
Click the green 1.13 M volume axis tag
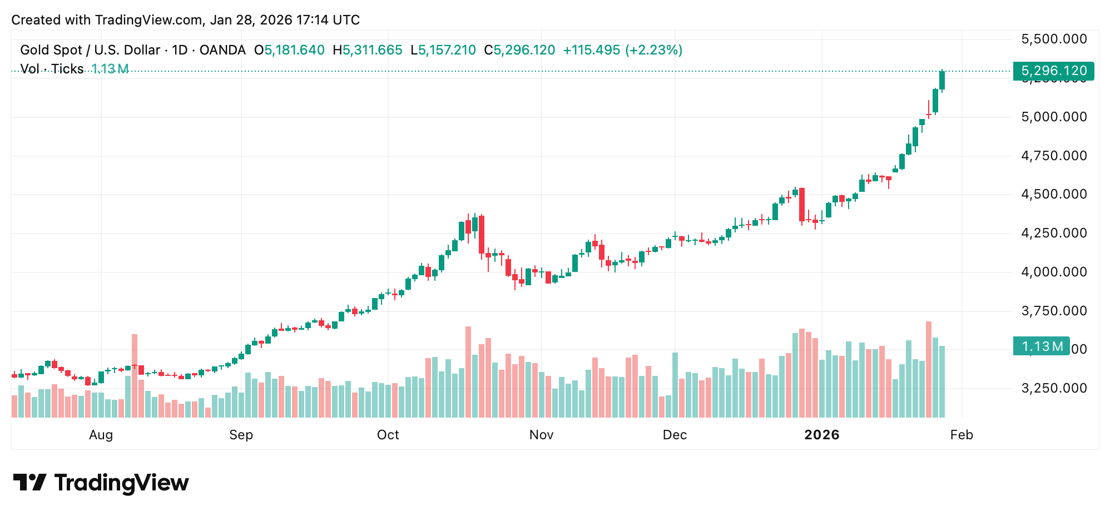pos(1041,346)
